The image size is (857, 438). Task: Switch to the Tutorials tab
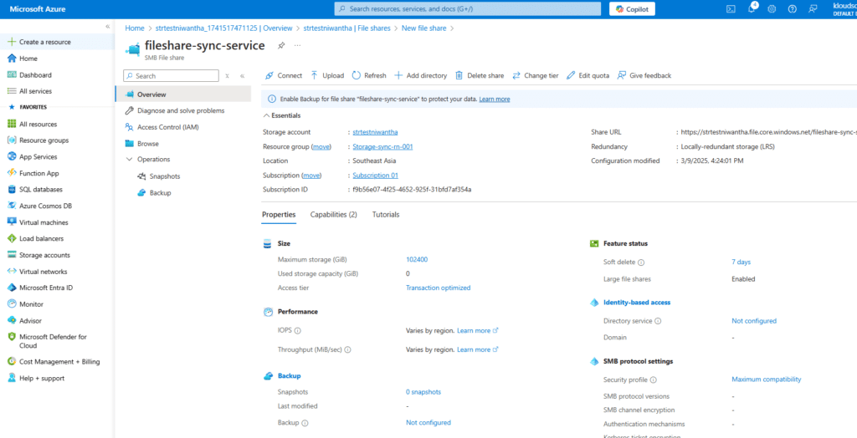click(x=386, y=215)
